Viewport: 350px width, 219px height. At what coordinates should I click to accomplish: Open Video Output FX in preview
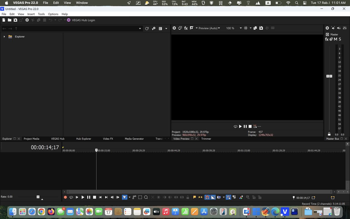click(186, 28)
